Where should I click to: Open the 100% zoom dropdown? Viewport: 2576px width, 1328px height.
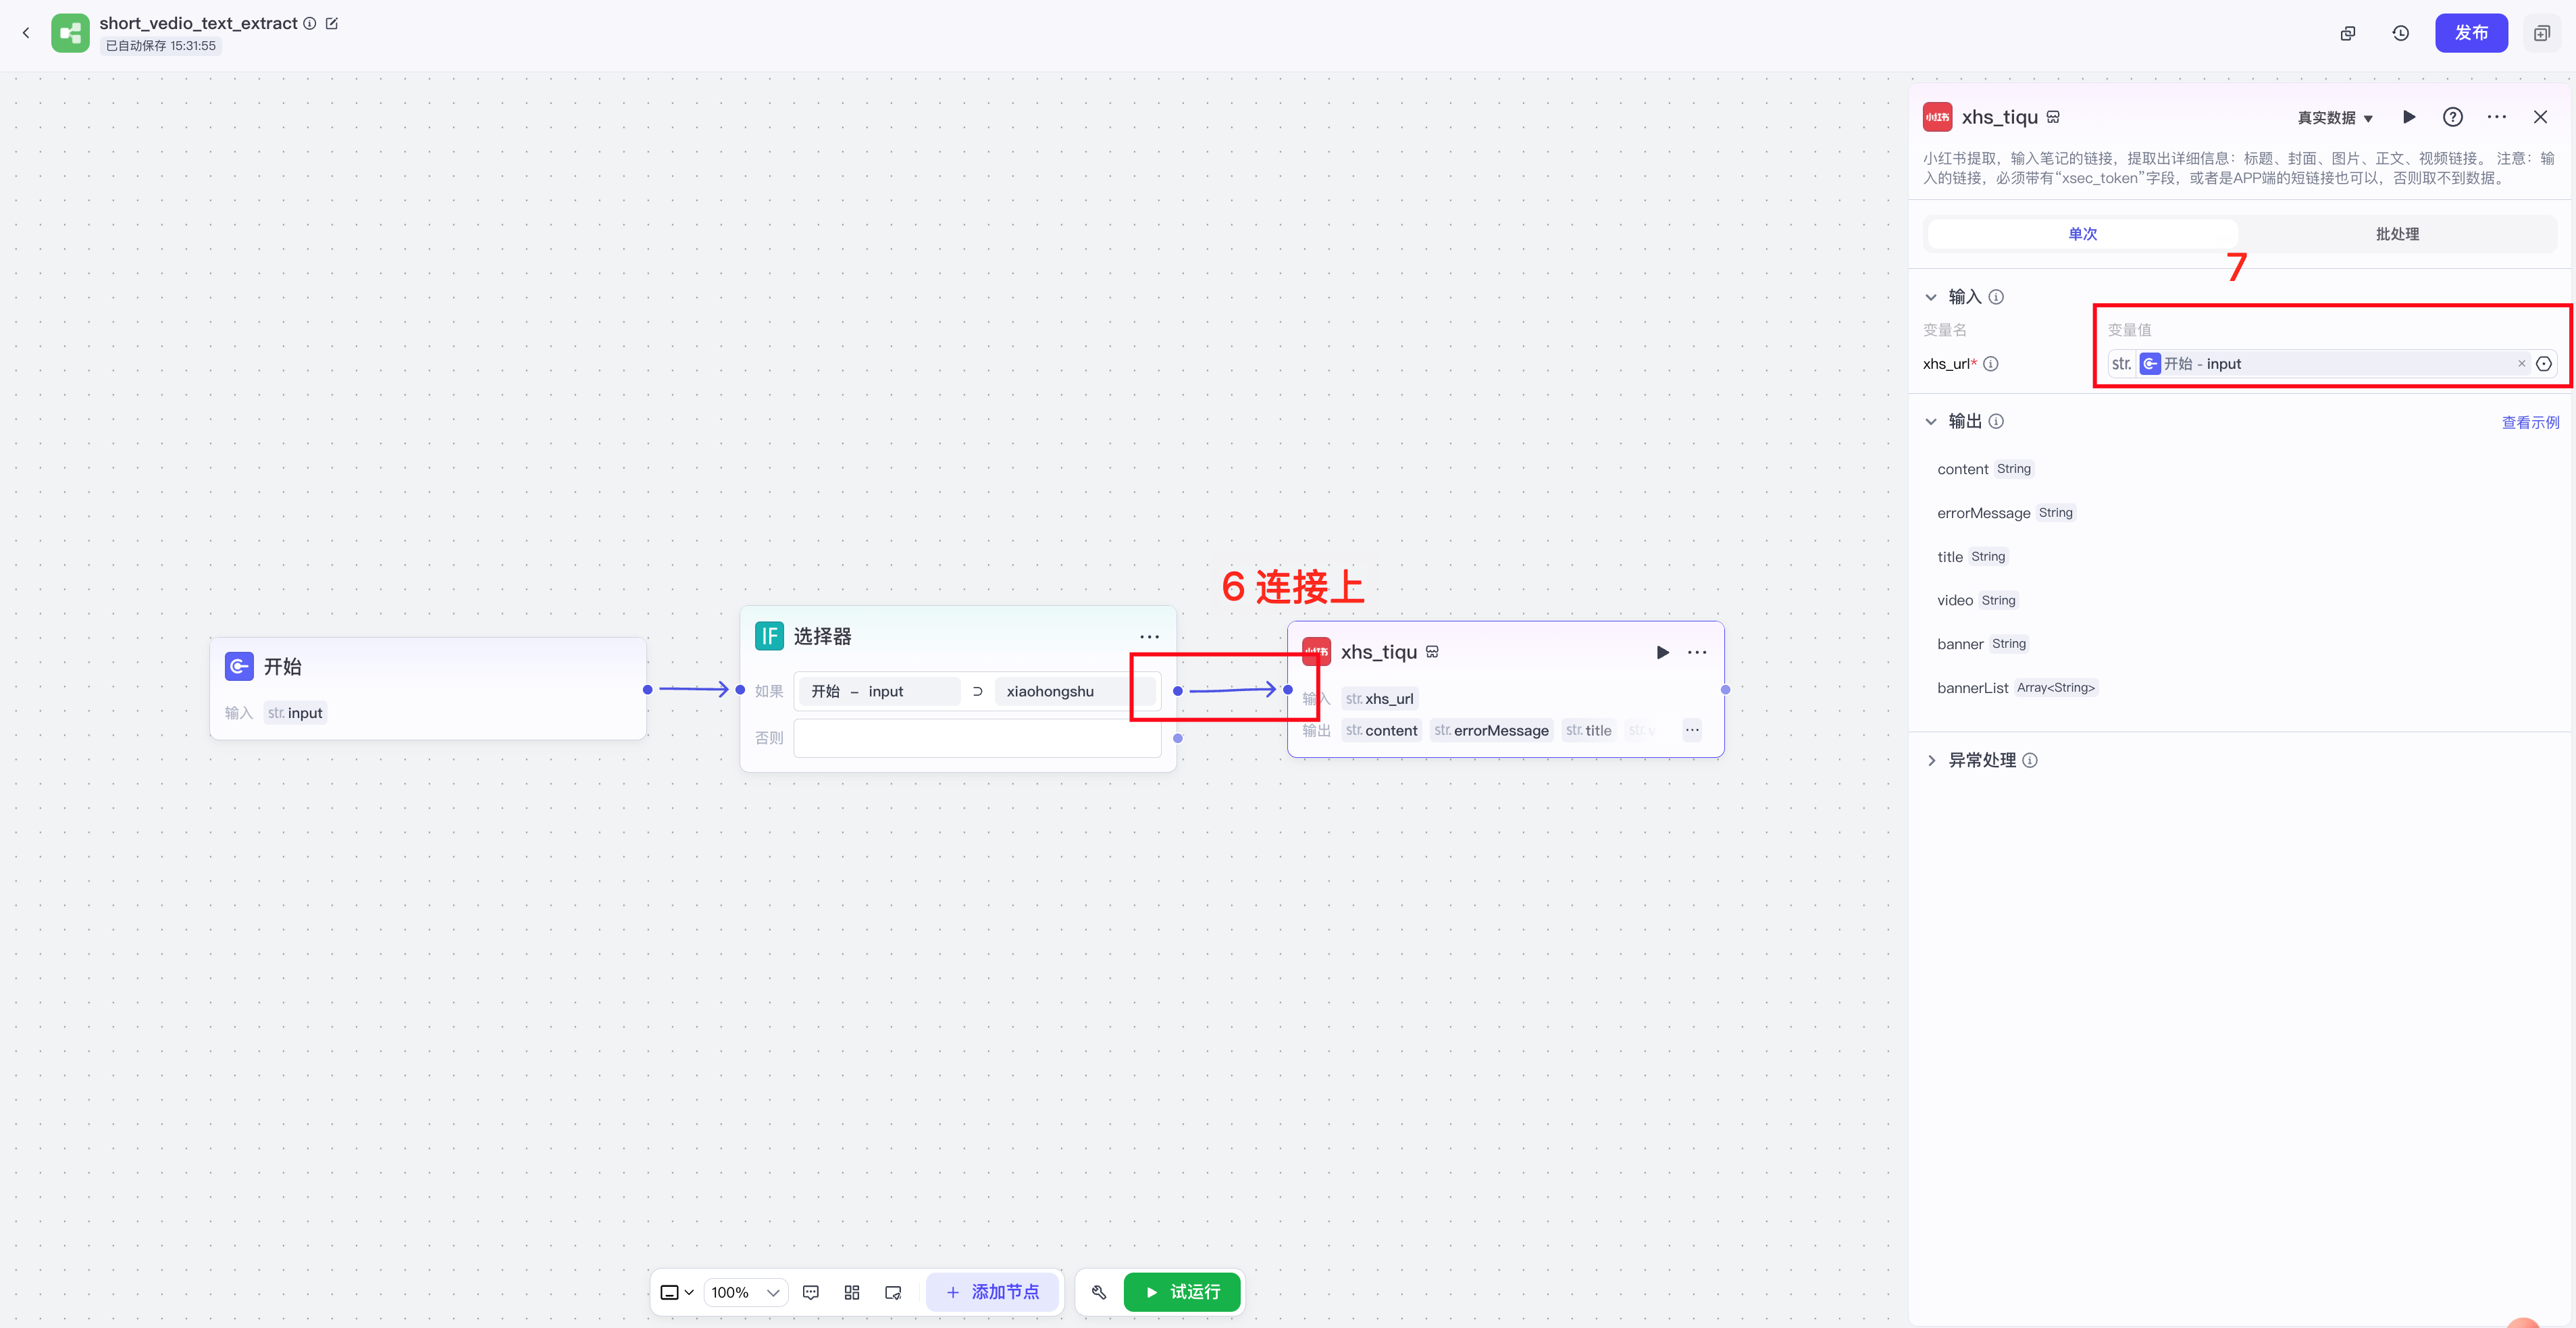click(745, 1292)
